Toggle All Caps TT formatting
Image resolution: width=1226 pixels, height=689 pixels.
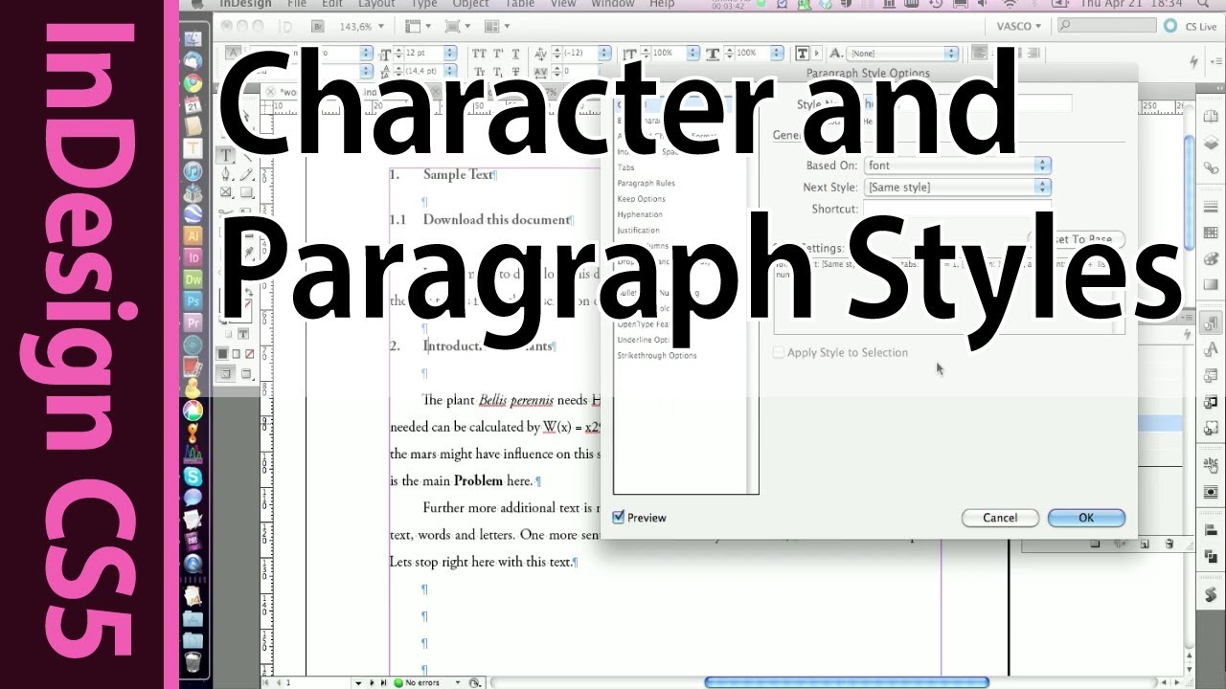(479, 53)
